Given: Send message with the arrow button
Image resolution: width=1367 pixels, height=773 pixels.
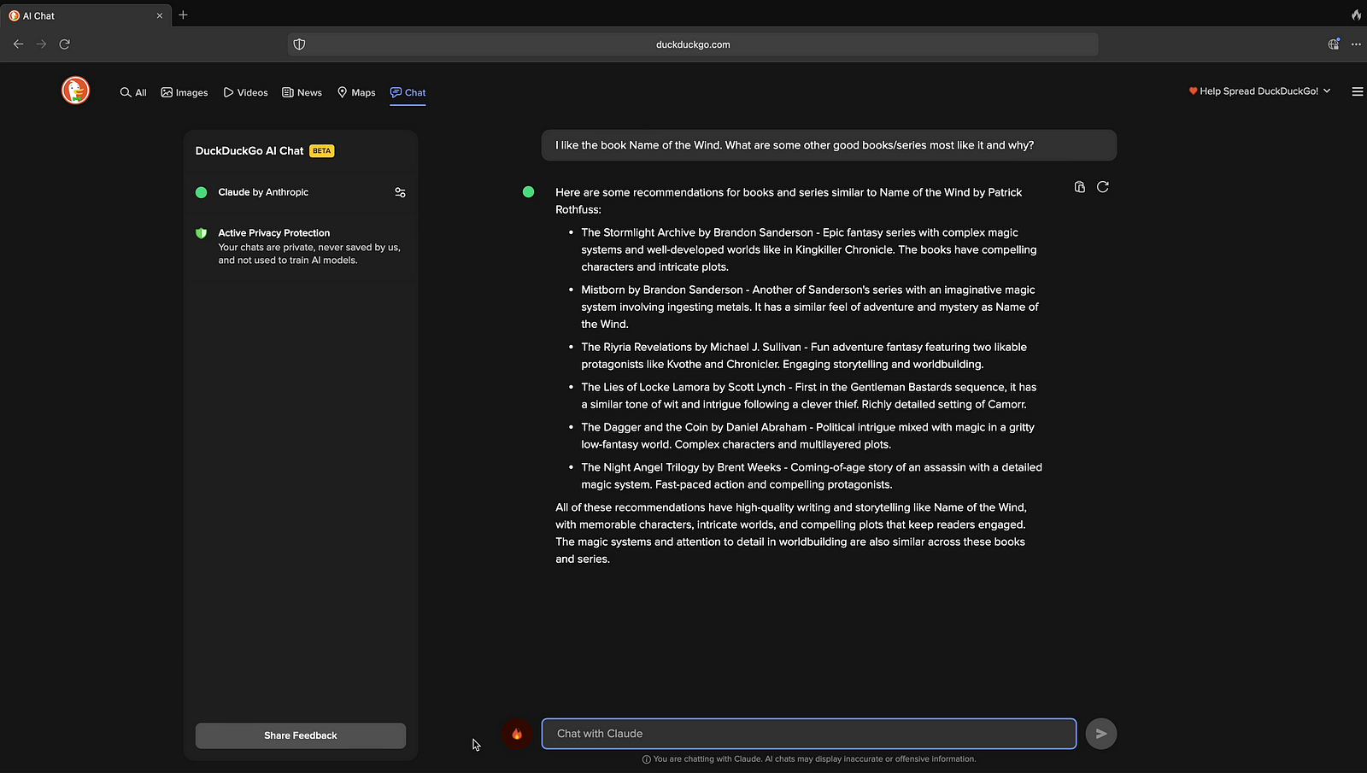Looking at the screenshot, I should [1100, 734].
